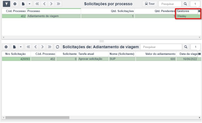Open the filter in Solicitações por processo

[6, 4]
